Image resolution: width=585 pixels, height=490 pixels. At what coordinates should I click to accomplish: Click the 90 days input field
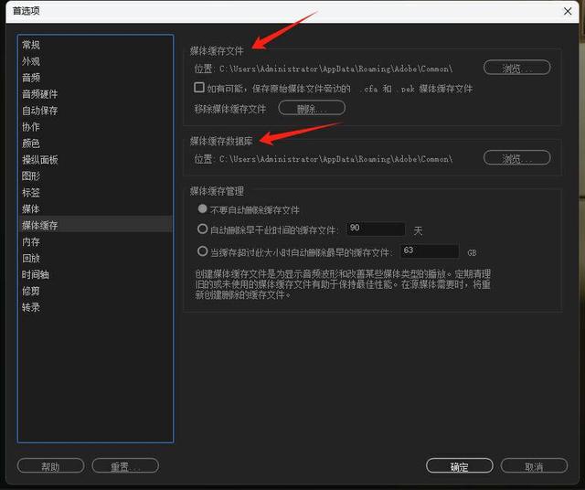(x=376, y=229)
